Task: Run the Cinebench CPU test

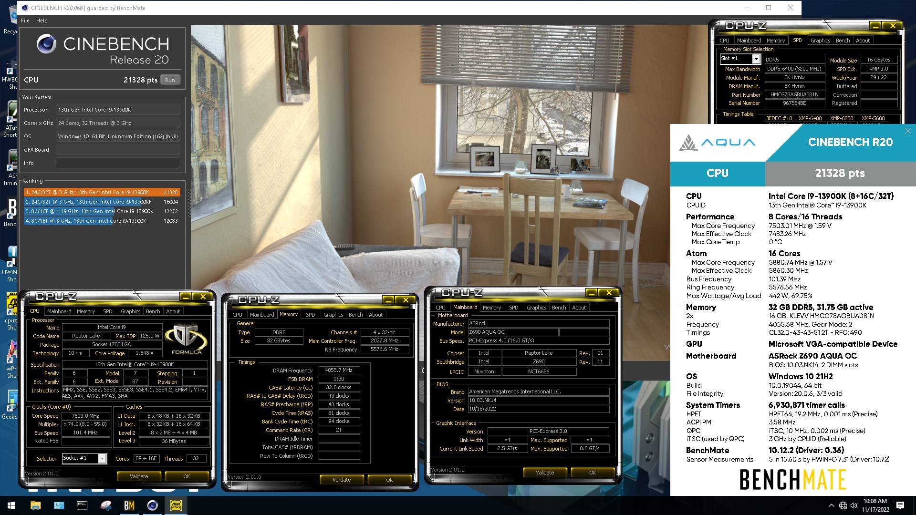Action: point(170,80)
